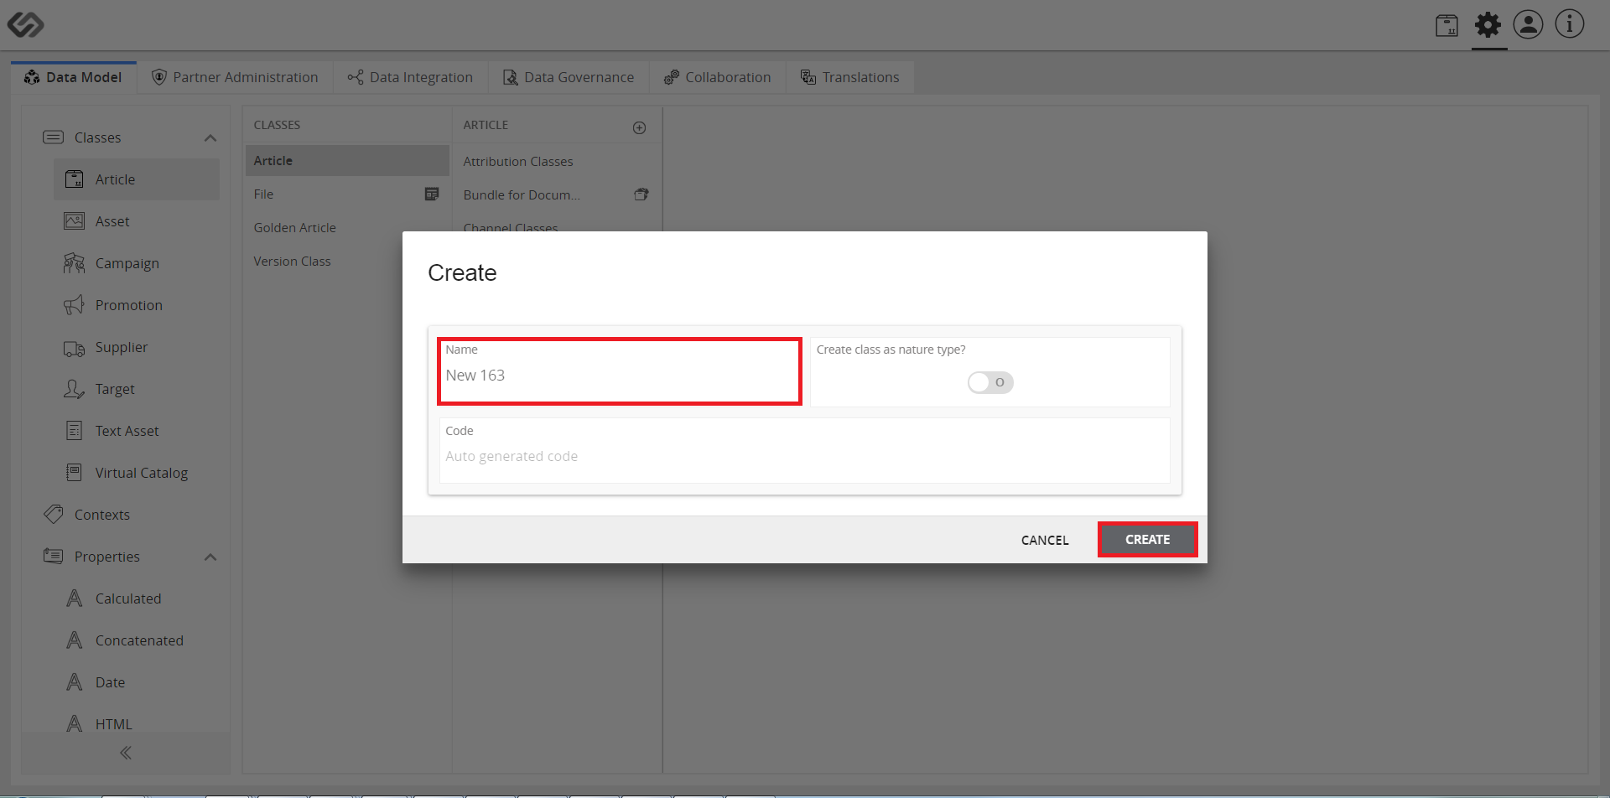Open Promotion in sidebar
Image resolution: width=1610 pixels, height=798 pixels.
pyautogui.click(x=137, y=305)
